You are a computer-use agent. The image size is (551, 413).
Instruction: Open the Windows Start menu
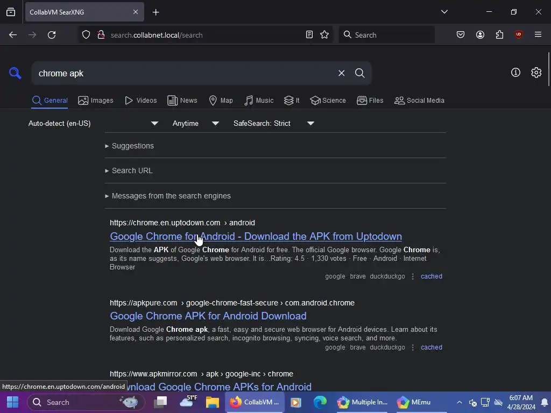13,402
